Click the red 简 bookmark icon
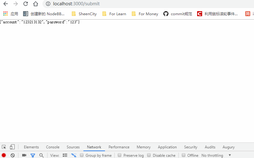The height and width of the screenshot is (158, 254). (248, 14)
